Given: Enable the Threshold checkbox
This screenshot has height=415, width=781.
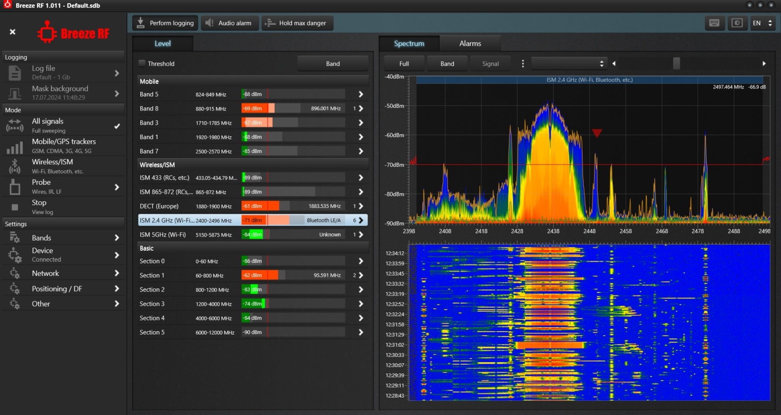Looking at the screenshot, I should pos(142,63).
